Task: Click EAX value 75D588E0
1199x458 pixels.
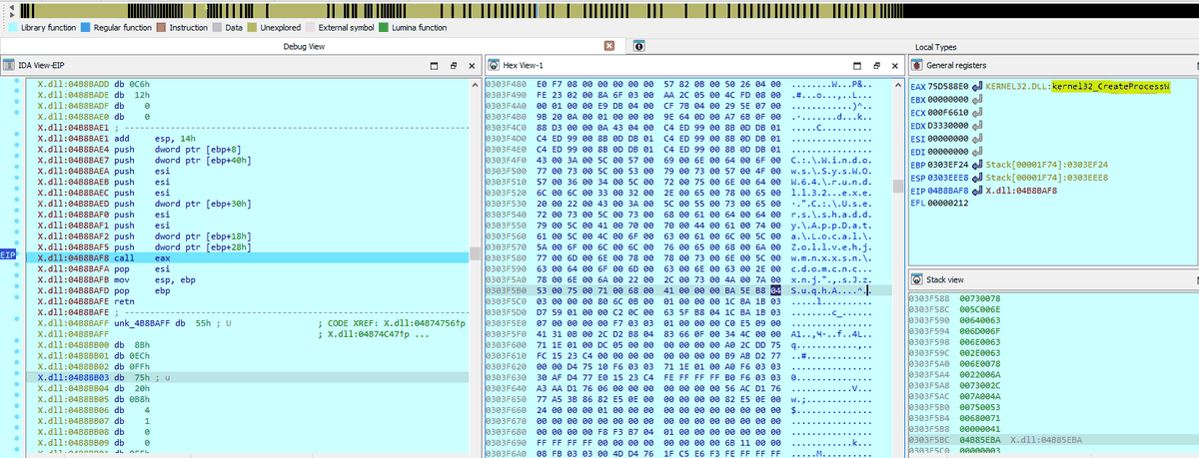Action: 948,88
